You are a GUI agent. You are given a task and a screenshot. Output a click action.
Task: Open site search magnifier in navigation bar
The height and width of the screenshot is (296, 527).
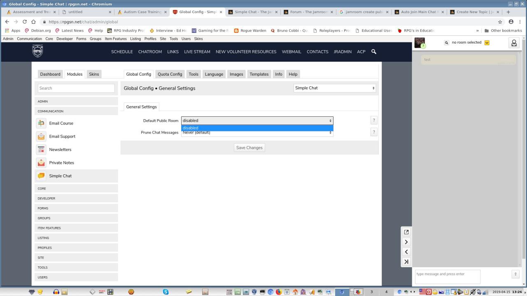pyautogui.click(x=374, y=51)
